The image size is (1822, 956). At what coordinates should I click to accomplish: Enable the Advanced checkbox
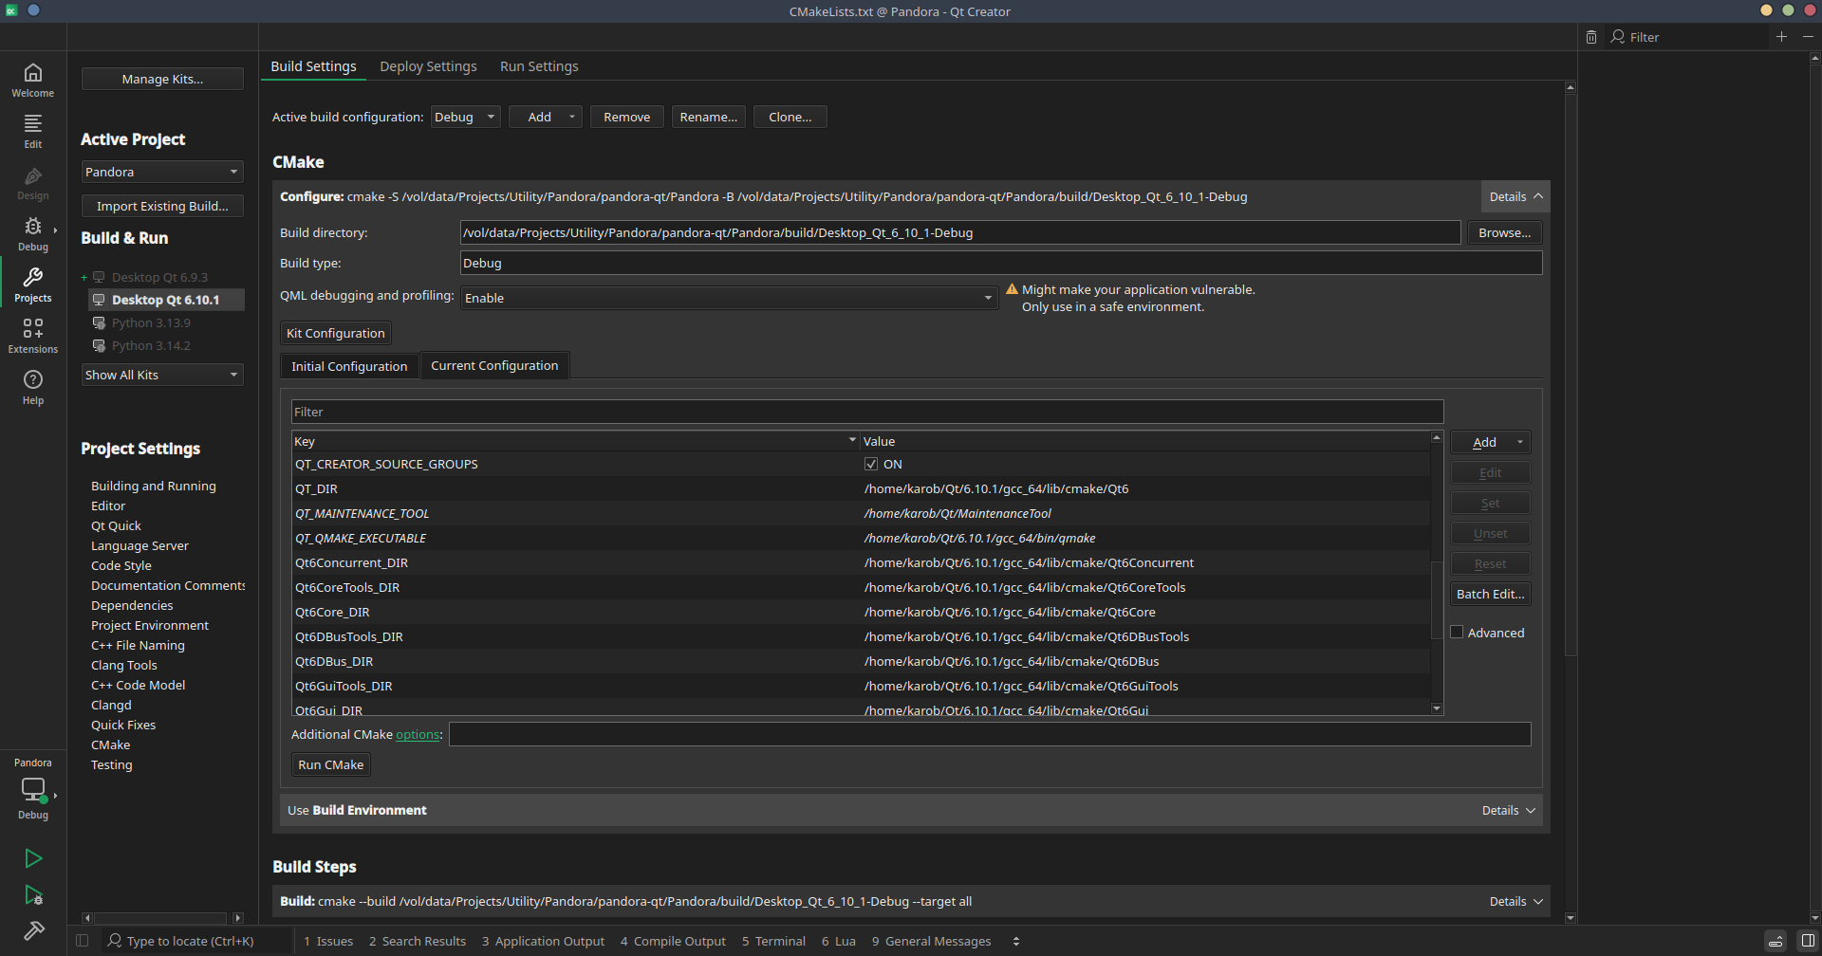[x=1458, y=633]
